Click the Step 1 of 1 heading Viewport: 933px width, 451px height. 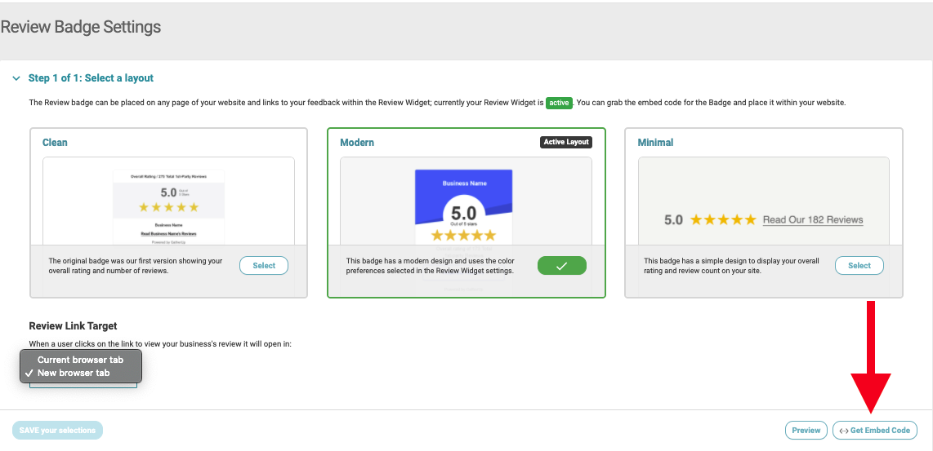click(91, 78)
